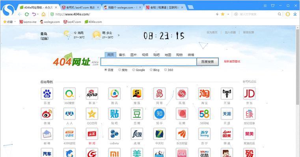Switch to the 老司机 lao47.com tab

coord(80,7)
